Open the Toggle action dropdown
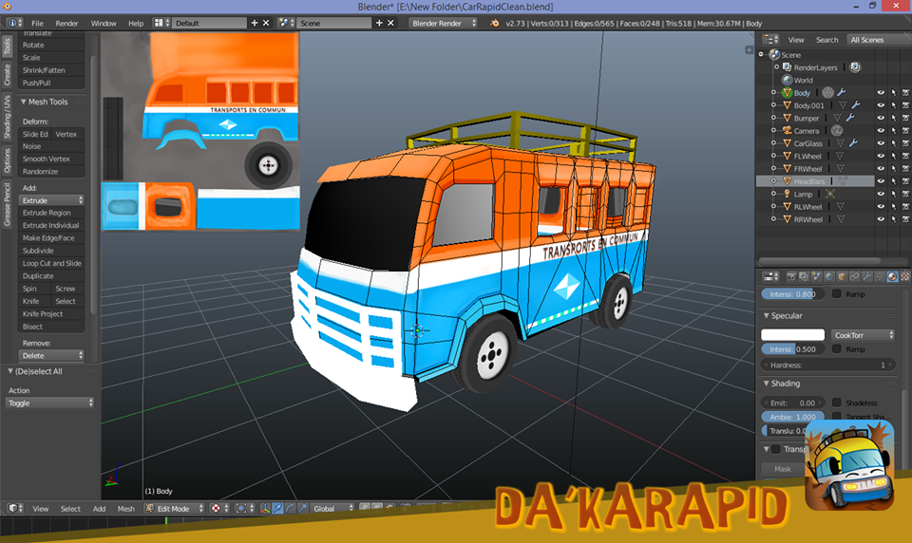Viewport: 912px width, 543px height. 50,403
